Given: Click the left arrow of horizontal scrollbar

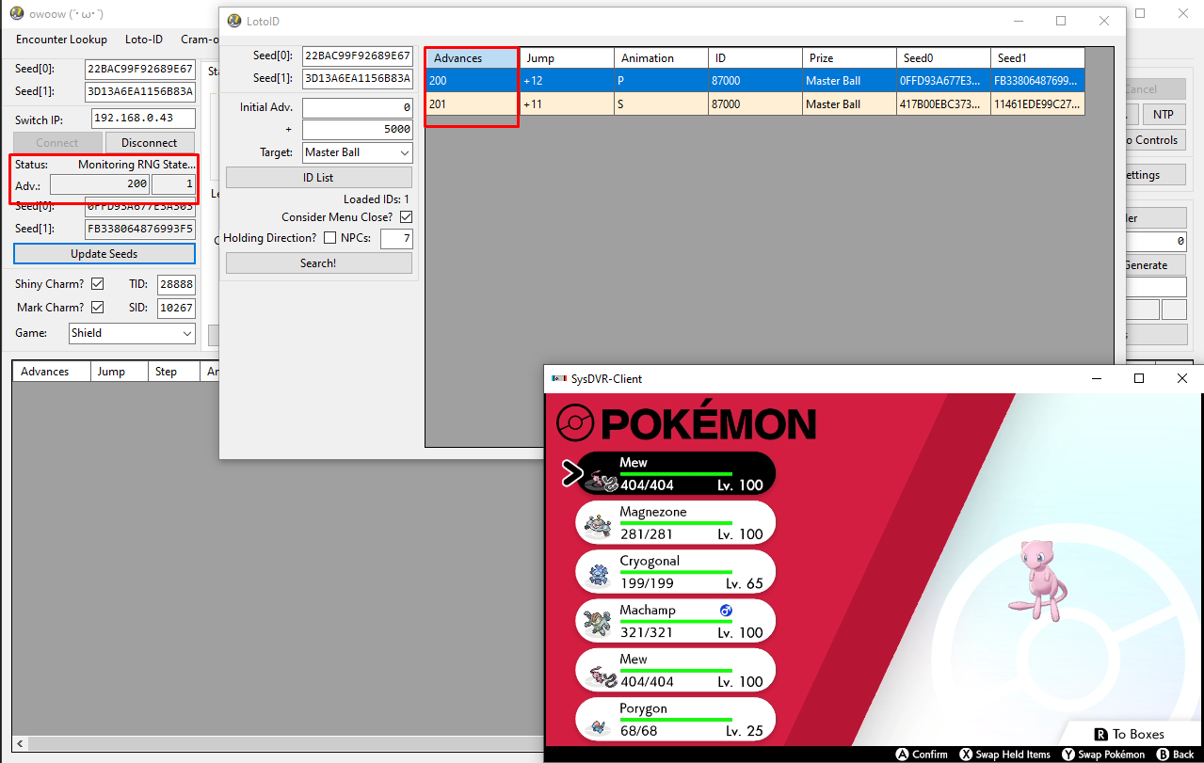Looking at the screenshot, I should tap(21, 744).
